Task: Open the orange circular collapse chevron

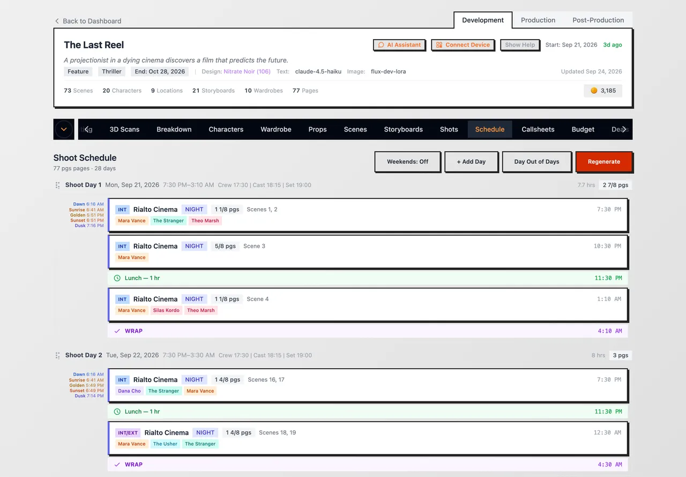Action: 64,129
